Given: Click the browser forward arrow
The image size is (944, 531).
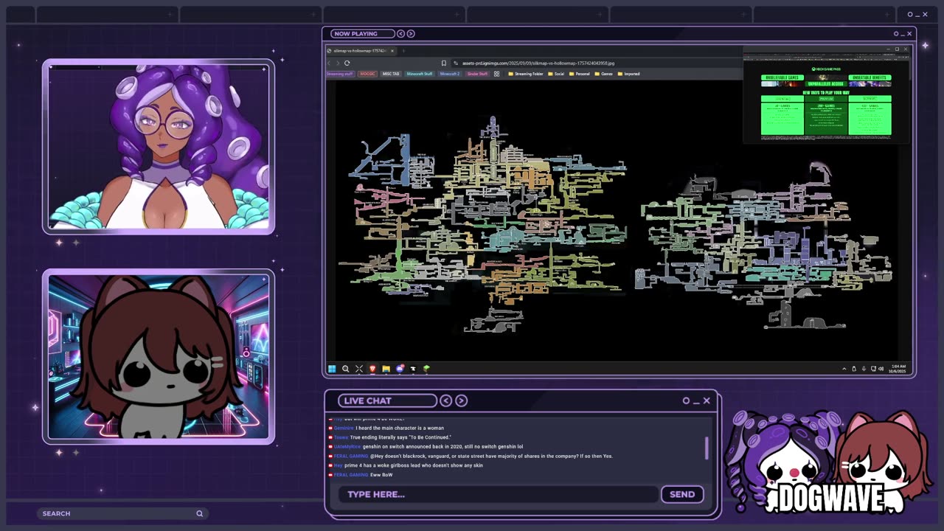Looking at the screenshot, I should click(x=338, y=63).
